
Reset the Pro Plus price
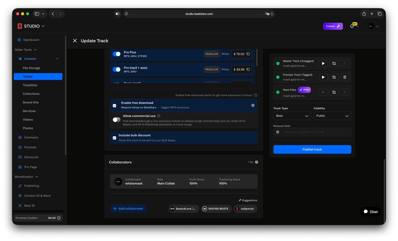tap(248, 54)
